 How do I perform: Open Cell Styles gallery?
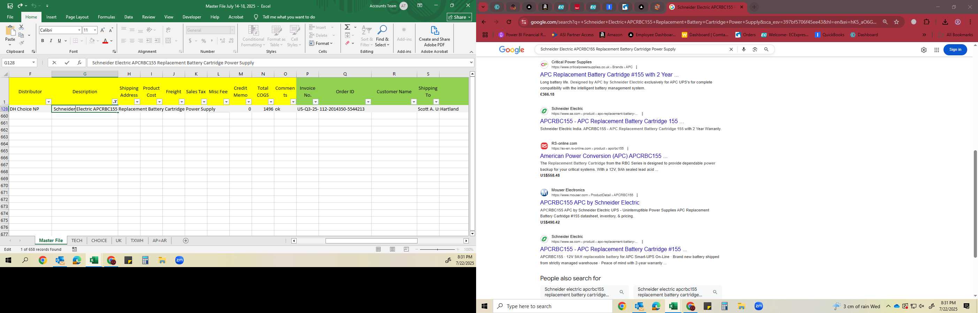pyautogui.click(x=294, y=36)
